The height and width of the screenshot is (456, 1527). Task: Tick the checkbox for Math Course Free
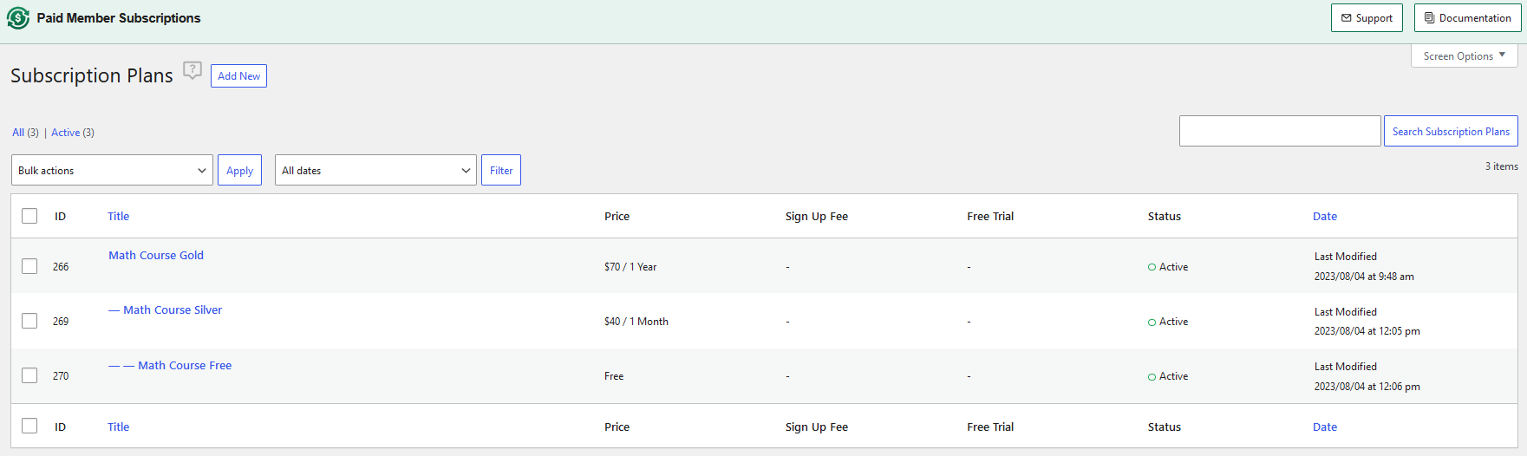pyautogui.click(x=29, y=375)
